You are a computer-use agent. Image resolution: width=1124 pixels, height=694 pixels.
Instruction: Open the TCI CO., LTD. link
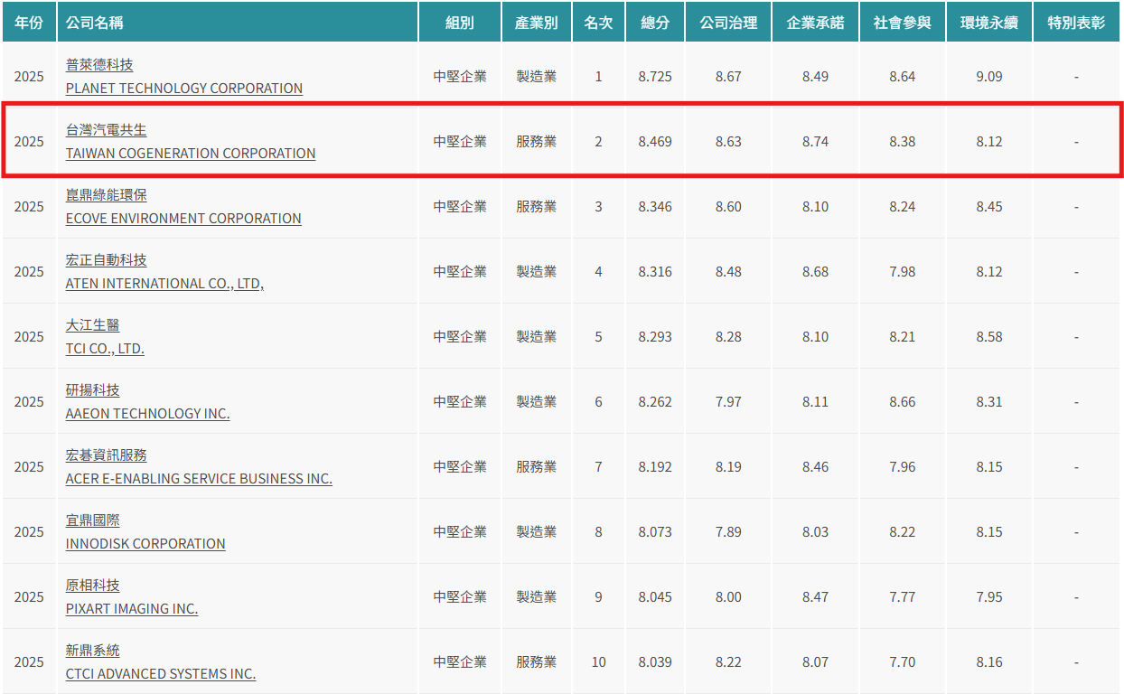(105, 348)
